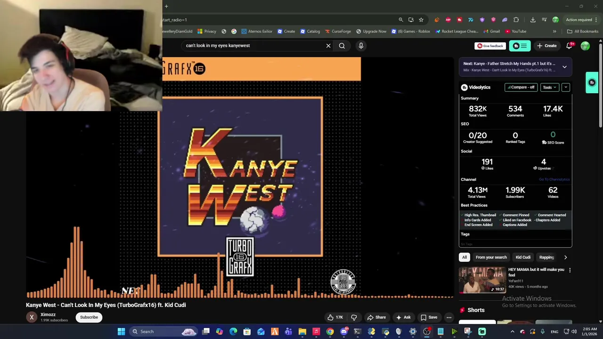603x339 pixels.
Task: Open Windows Start menu
Action: click(121, 331)
